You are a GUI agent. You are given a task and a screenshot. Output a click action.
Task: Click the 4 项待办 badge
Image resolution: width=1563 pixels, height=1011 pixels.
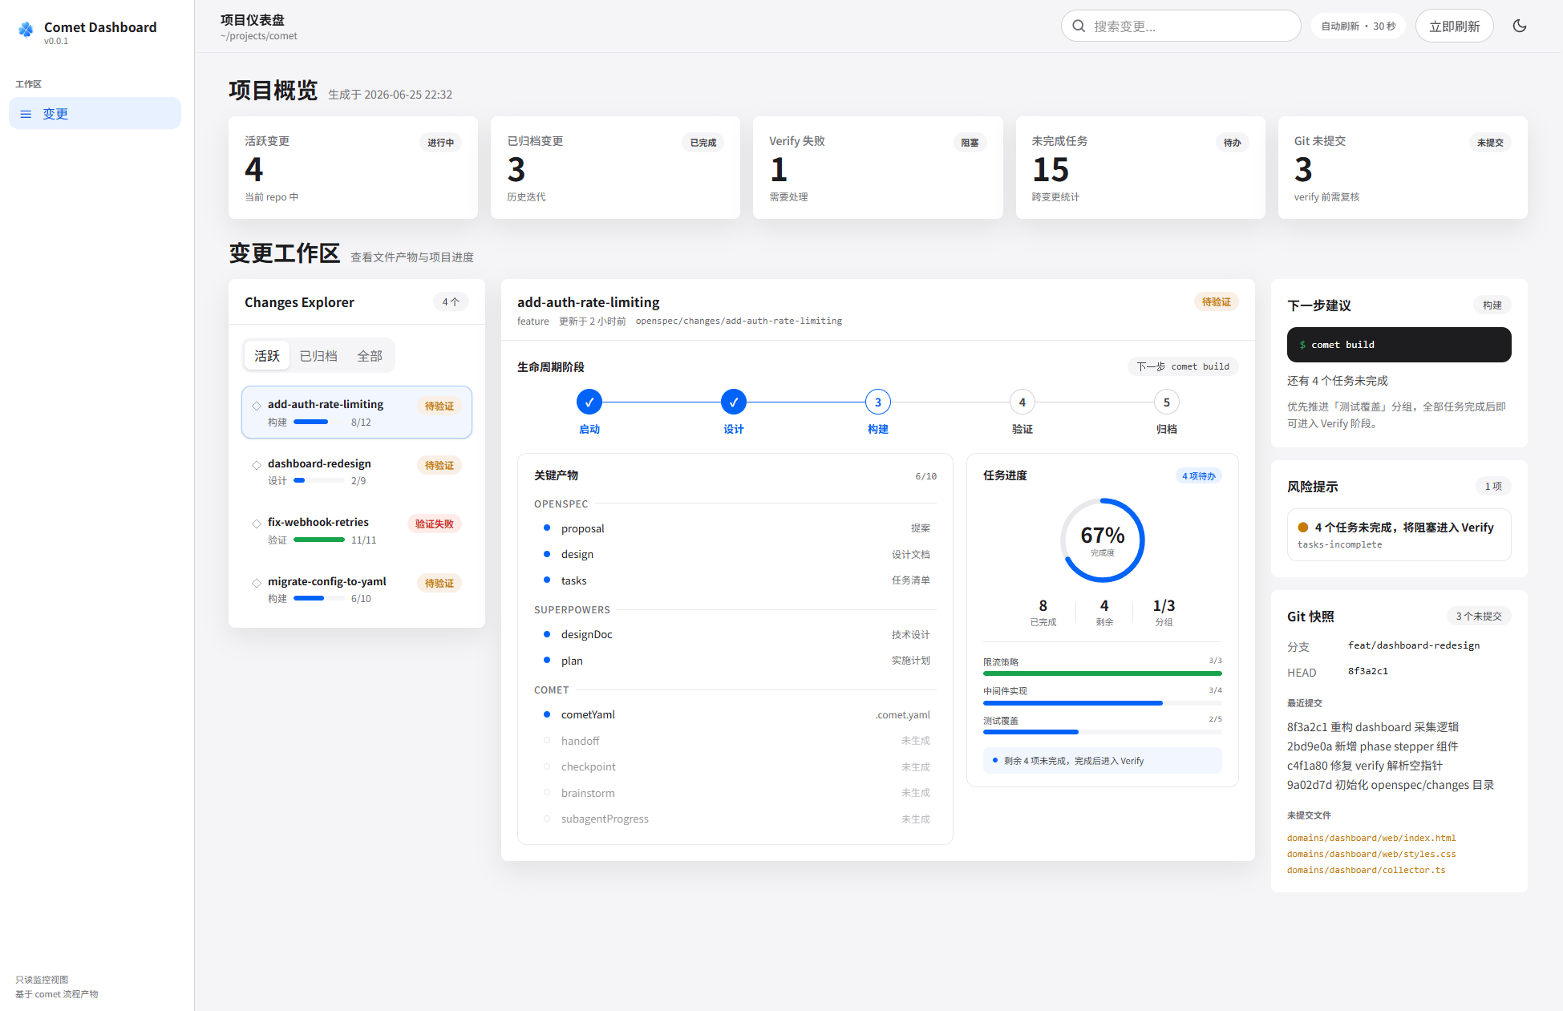click(1198, 475)
